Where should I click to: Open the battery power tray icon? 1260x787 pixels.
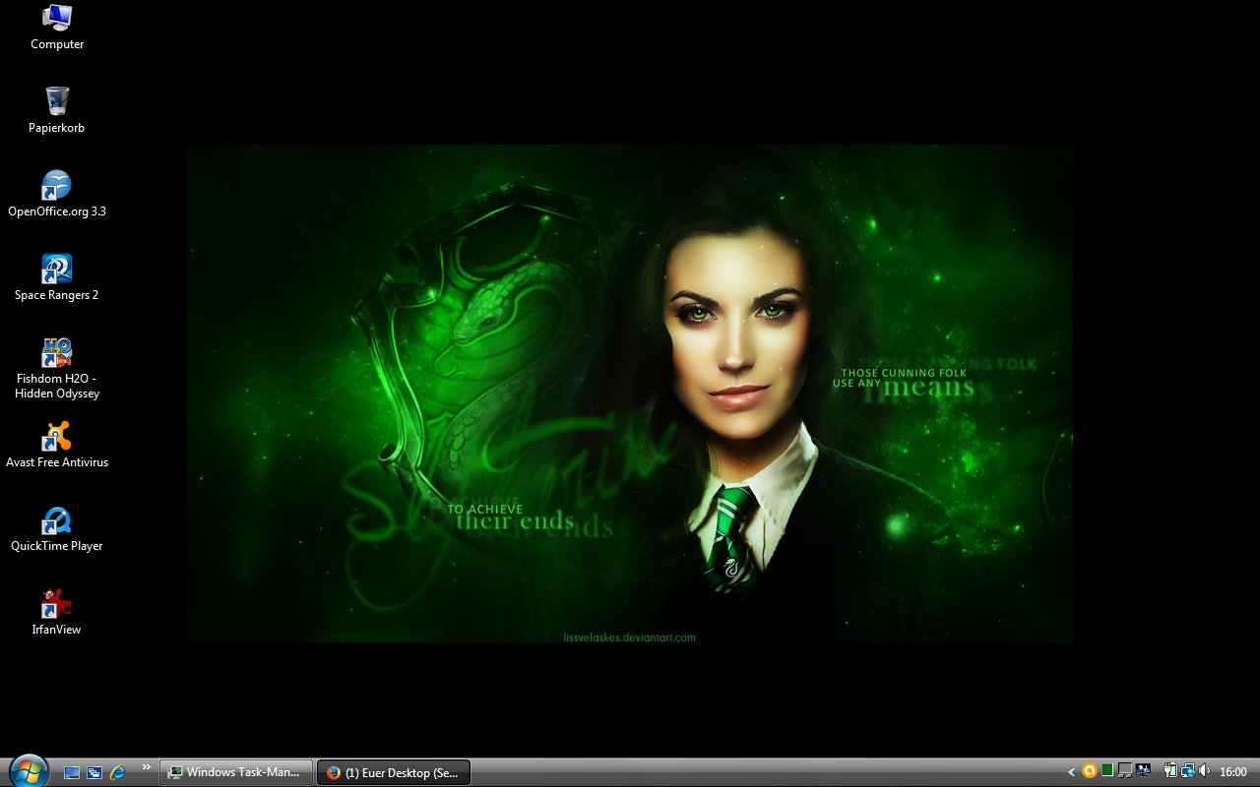[1170, 770]
